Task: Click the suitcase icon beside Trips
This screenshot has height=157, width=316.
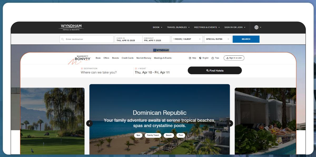Action: pos(213,58)
